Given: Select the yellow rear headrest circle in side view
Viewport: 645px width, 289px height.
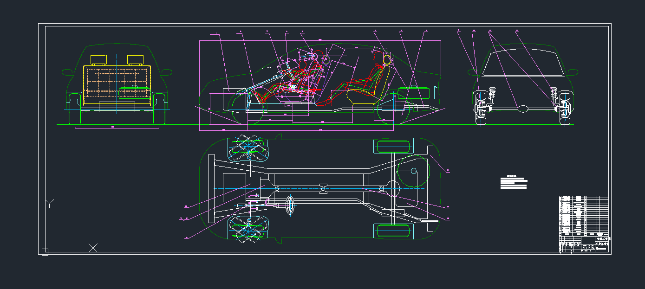Looking at the screenshot, I should [x=387, y=59].
